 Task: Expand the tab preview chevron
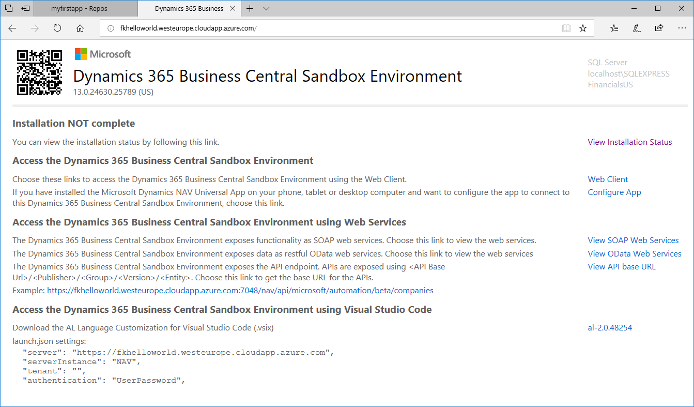click(x=267, y=8)
